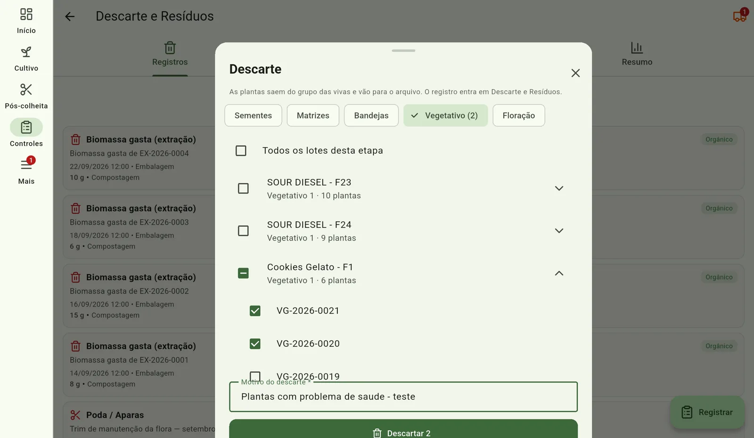
Task: Select the Controles clipboard icon
Action: point(26,127)
